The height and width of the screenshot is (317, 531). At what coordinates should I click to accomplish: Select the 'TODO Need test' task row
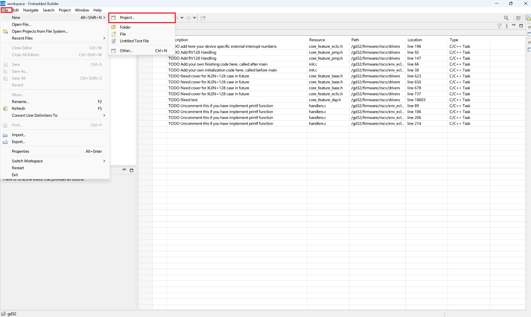tap(183, 100)
